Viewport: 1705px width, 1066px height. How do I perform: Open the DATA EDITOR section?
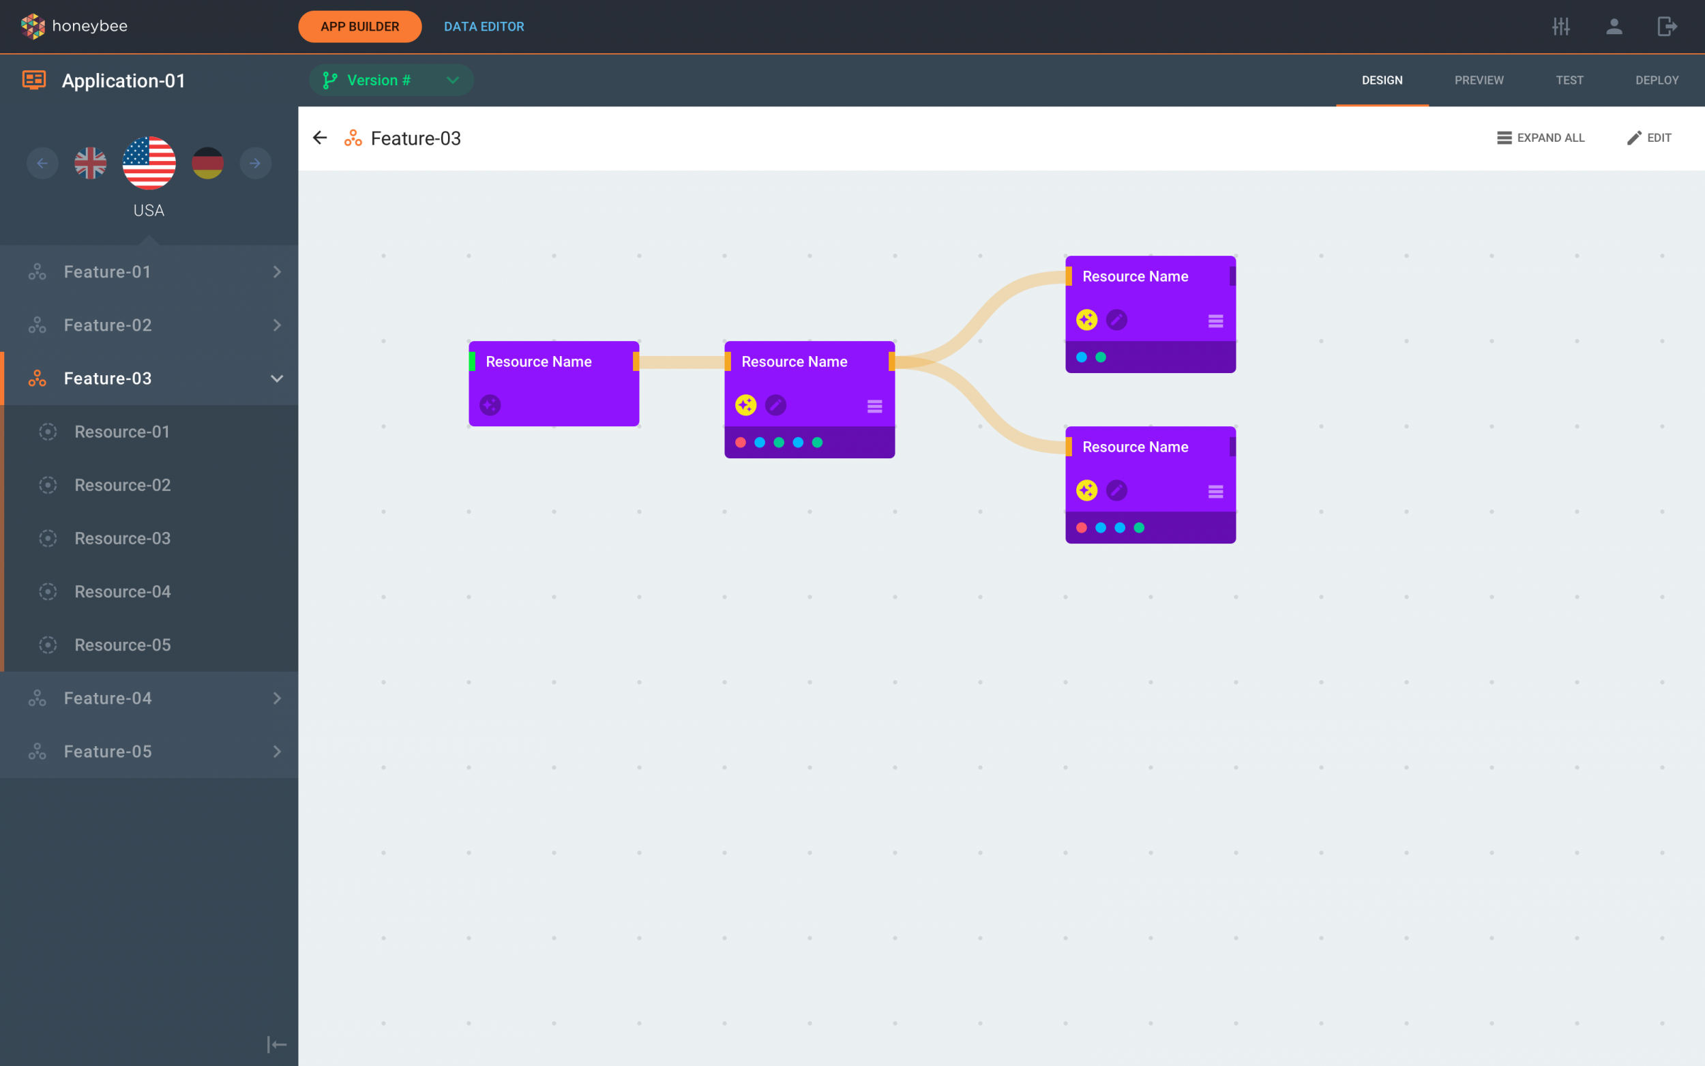tap(484, 26)
